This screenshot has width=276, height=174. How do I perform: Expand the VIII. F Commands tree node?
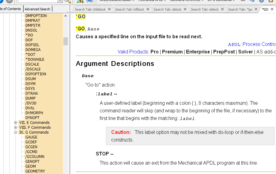[16, 128]
